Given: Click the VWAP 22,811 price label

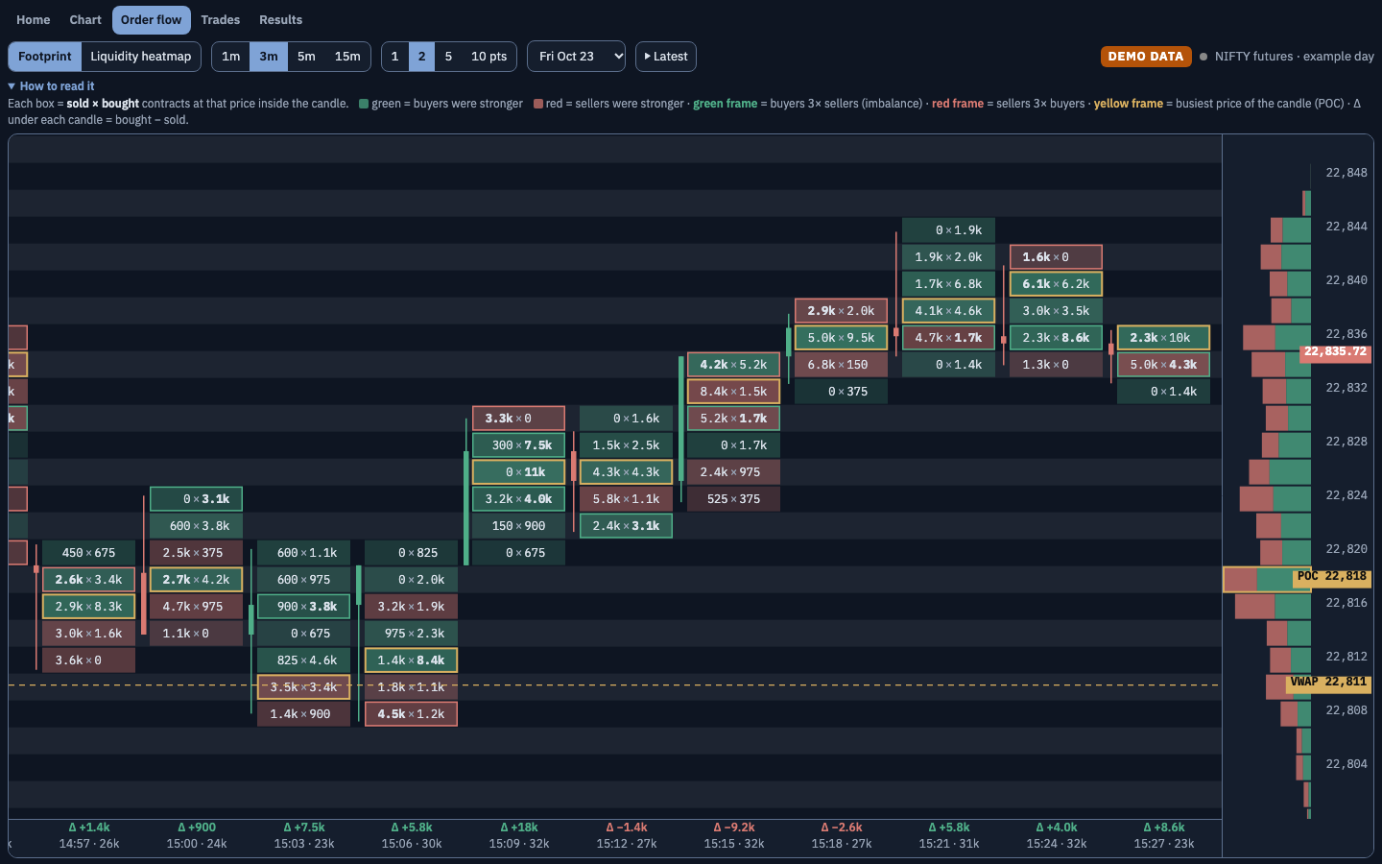Looking at the screenshot, I should pyautogui.click(x=1328, y=683).
